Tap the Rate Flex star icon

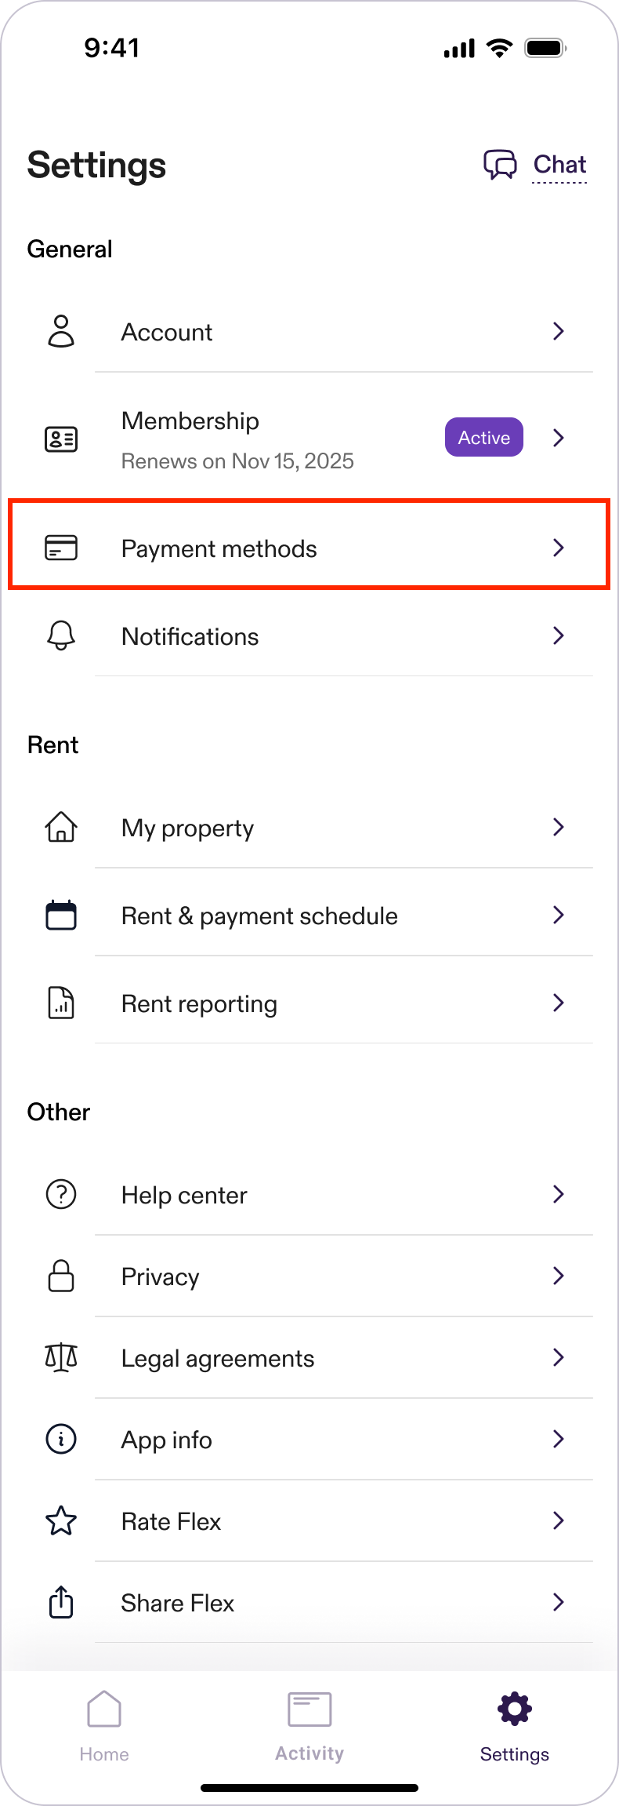[x=61, y=1521]
